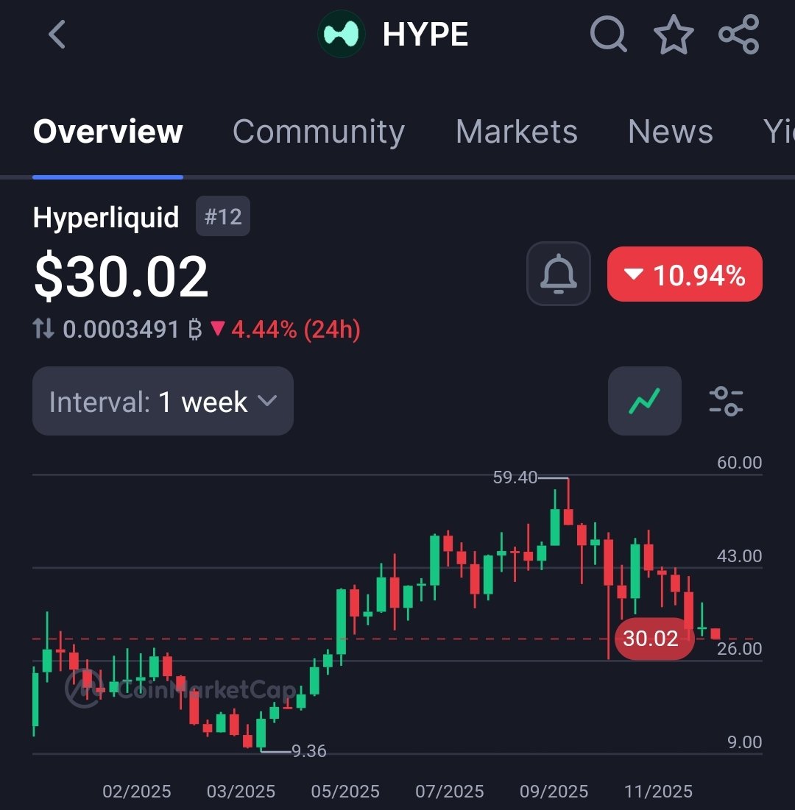795x810 pixels.
Task: Open price alert bell icon
Action: pyautogui.click(x=559, y=274)
